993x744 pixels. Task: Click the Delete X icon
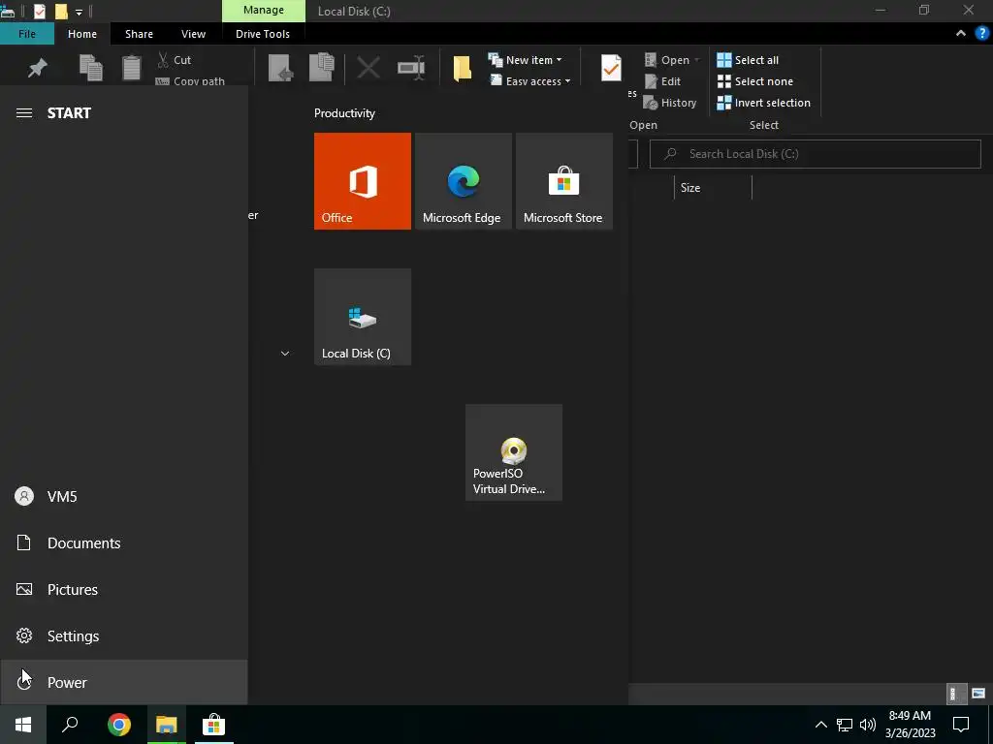368,67
